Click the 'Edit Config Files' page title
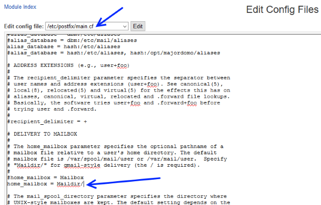 282,10
